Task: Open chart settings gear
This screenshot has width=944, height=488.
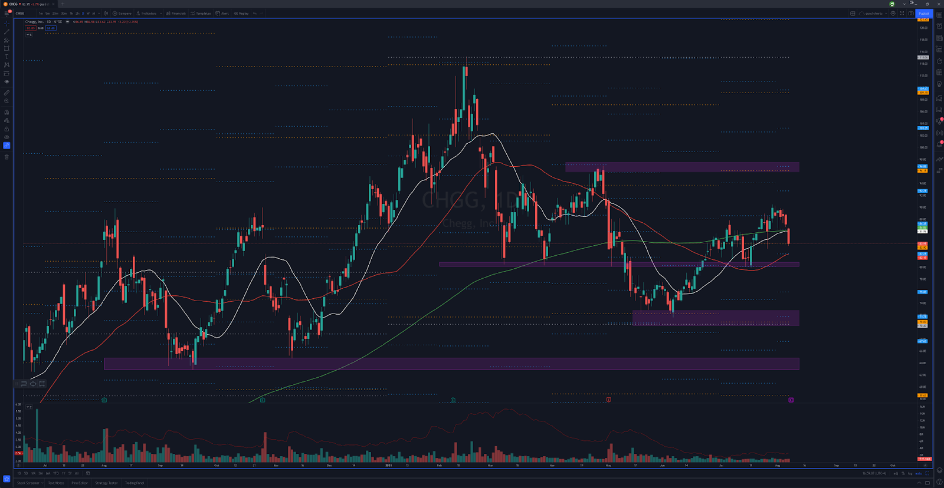Action: [893, 13]
